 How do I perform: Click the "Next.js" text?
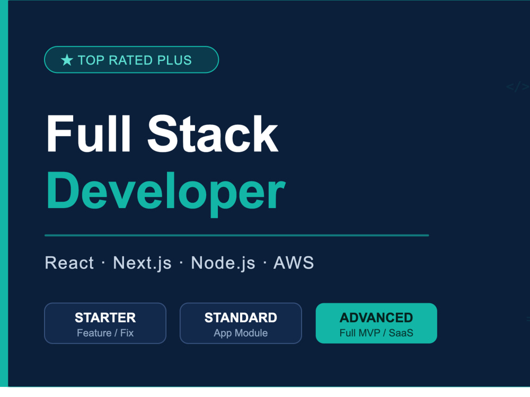pyautogui.click(x=142, y=263)
